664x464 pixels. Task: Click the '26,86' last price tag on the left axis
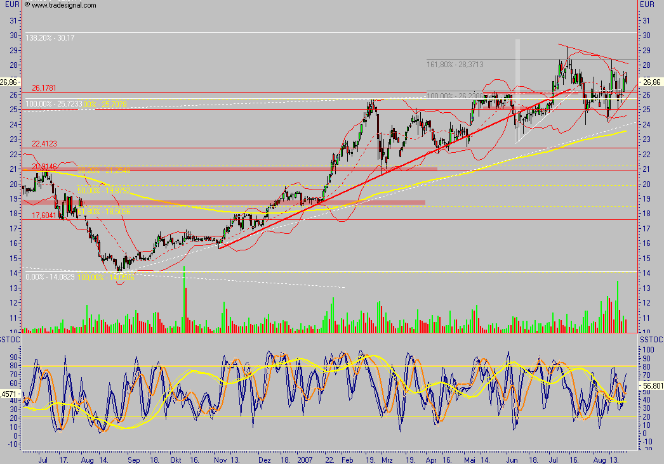coord(10,82)
